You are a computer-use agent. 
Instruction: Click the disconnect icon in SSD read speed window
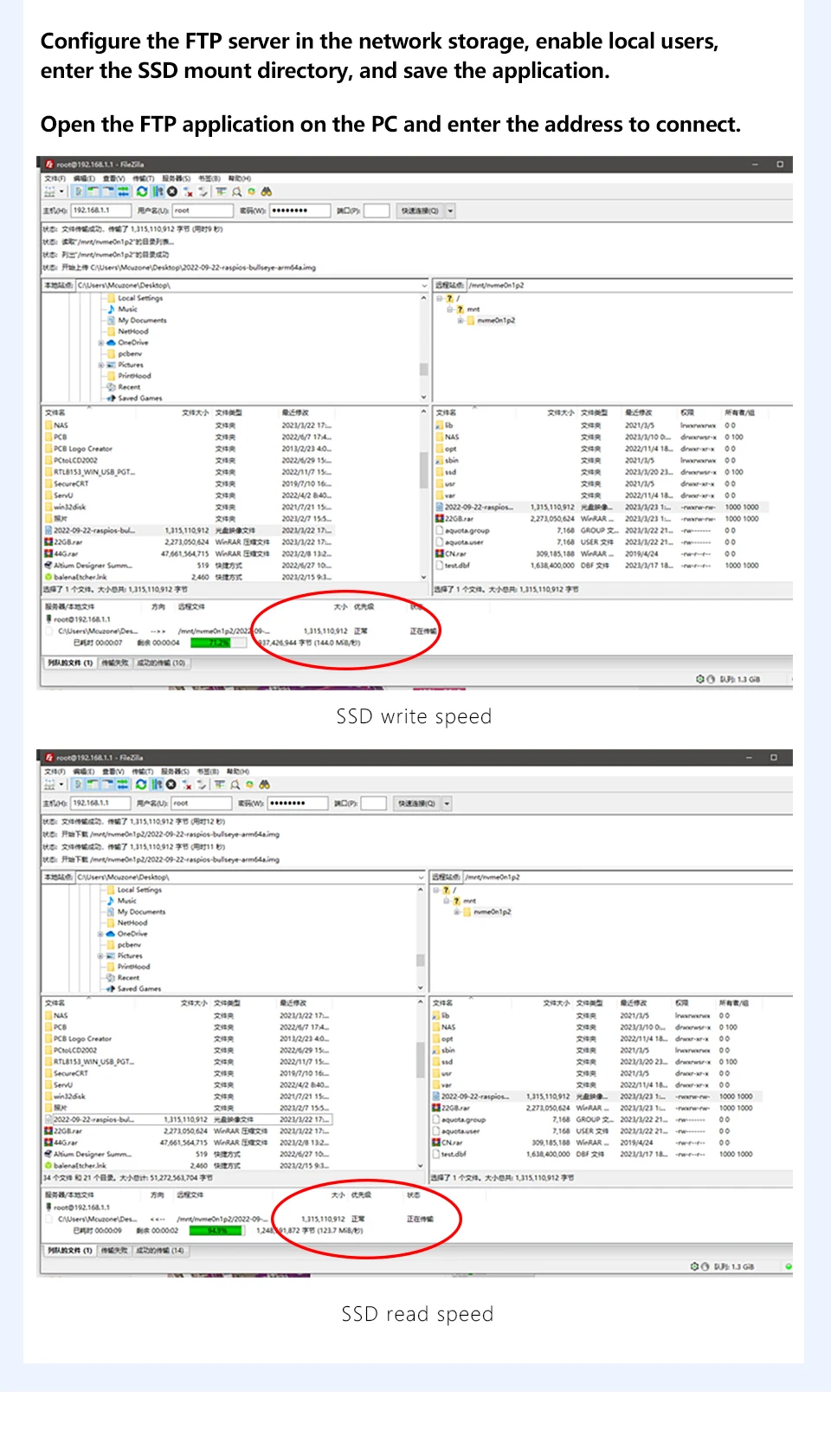[x=186, y=784]
